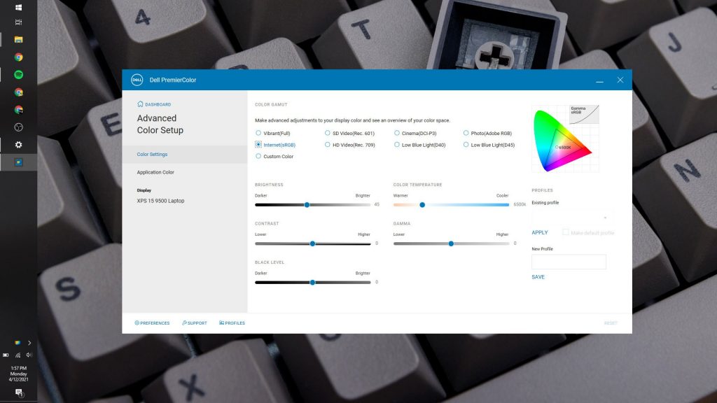Viewport: 717px width, 403px height.
Task: Select Photo(Adobe RGB) color gamut
Action: pos(466,133)
